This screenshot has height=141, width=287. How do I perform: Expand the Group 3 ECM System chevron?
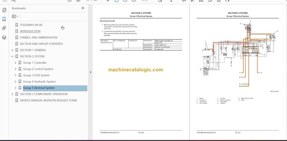16,75
